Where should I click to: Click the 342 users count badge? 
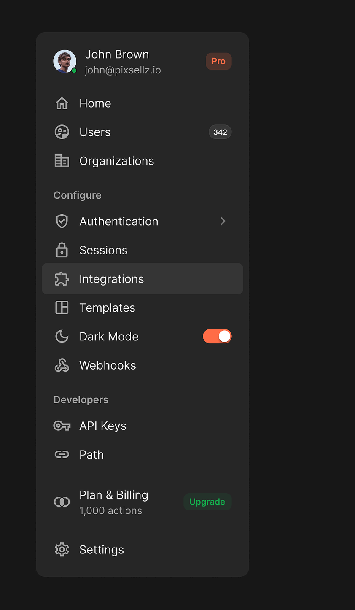tap(220, 132)
